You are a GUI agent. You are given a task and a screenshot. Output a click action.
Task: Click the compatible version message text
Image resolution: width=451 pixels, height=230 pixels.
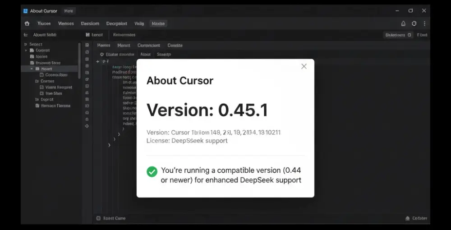(x=231, y=175)
